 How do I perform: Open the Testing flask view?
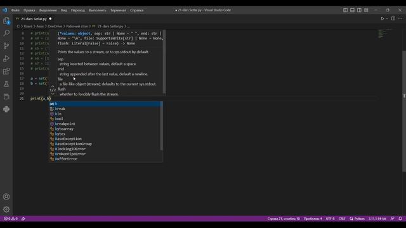(x=6, y=84)
